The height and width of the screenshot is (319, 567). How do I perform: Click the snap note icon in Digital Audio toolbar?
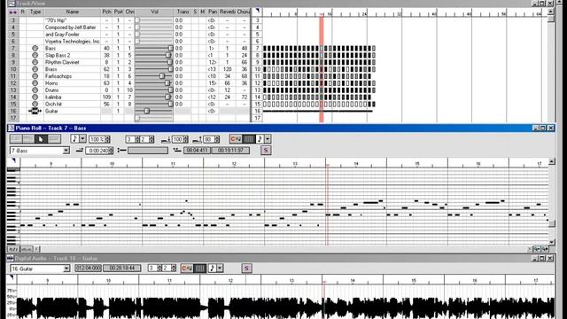point(213,268)
